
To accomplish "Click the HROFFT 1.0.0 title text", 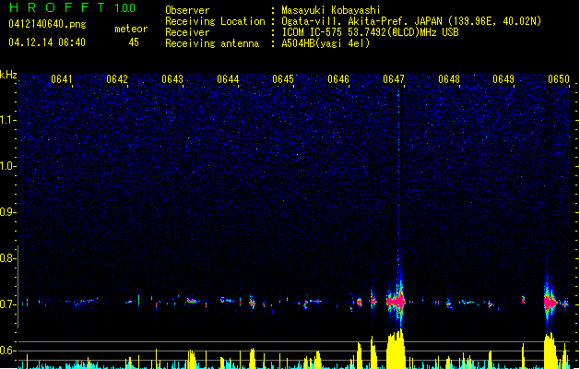I will tap(73, 7).
